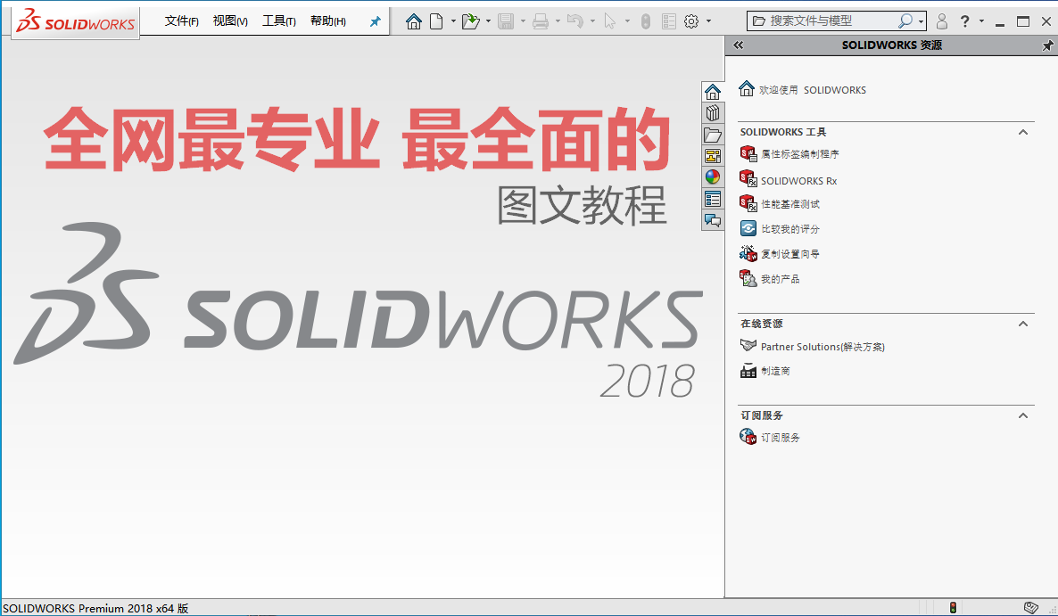Open a file with the Open icon

471,21
